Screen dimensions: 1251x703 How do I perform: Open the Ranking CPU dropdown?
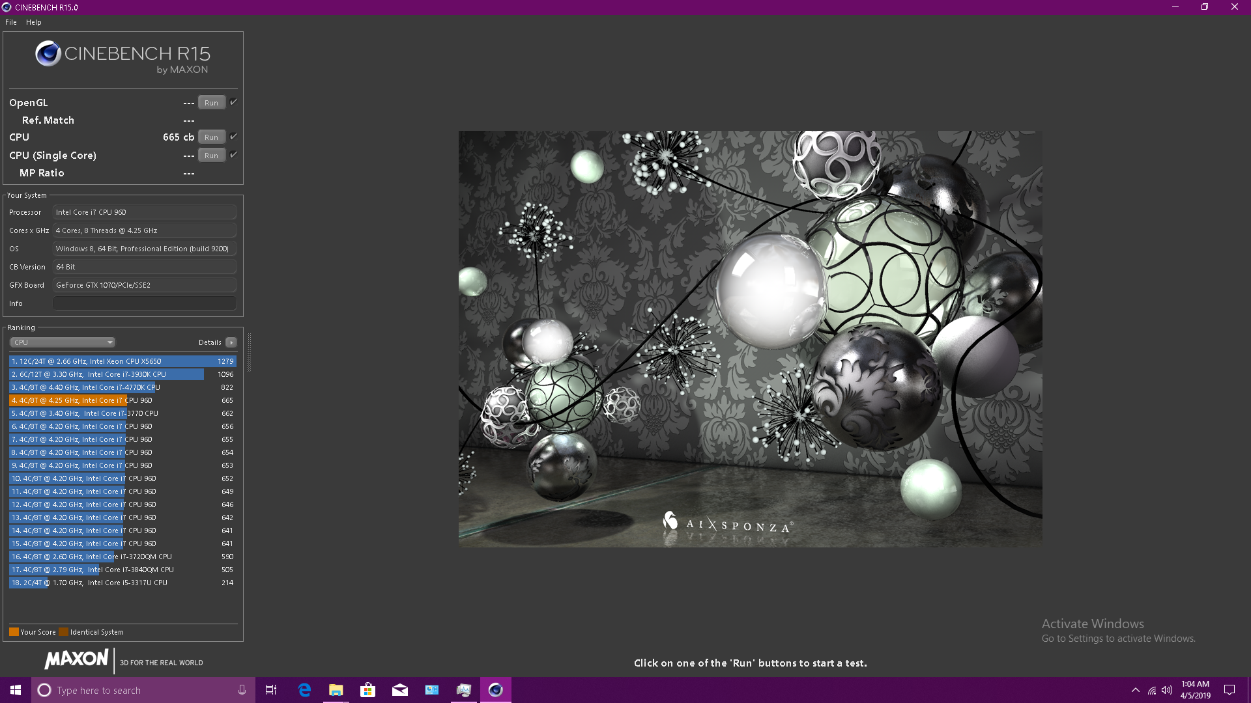click(x=63, y=342)
